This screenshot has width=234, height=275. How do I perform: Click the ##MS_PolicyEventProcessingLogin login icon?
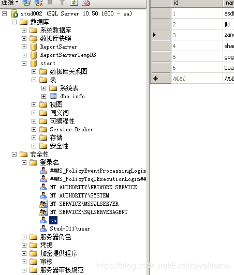(x=43, y=171)
